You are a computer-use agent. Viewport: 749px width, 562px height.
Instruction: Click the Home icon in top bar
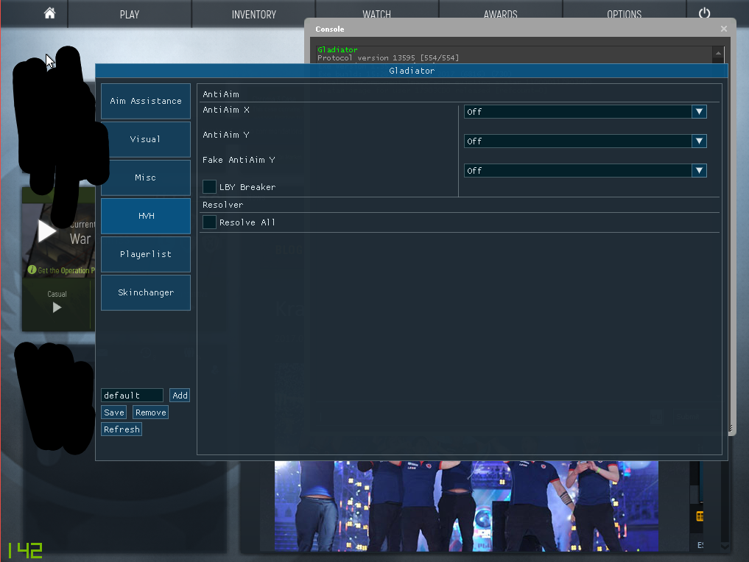click(x=49, y=14)
